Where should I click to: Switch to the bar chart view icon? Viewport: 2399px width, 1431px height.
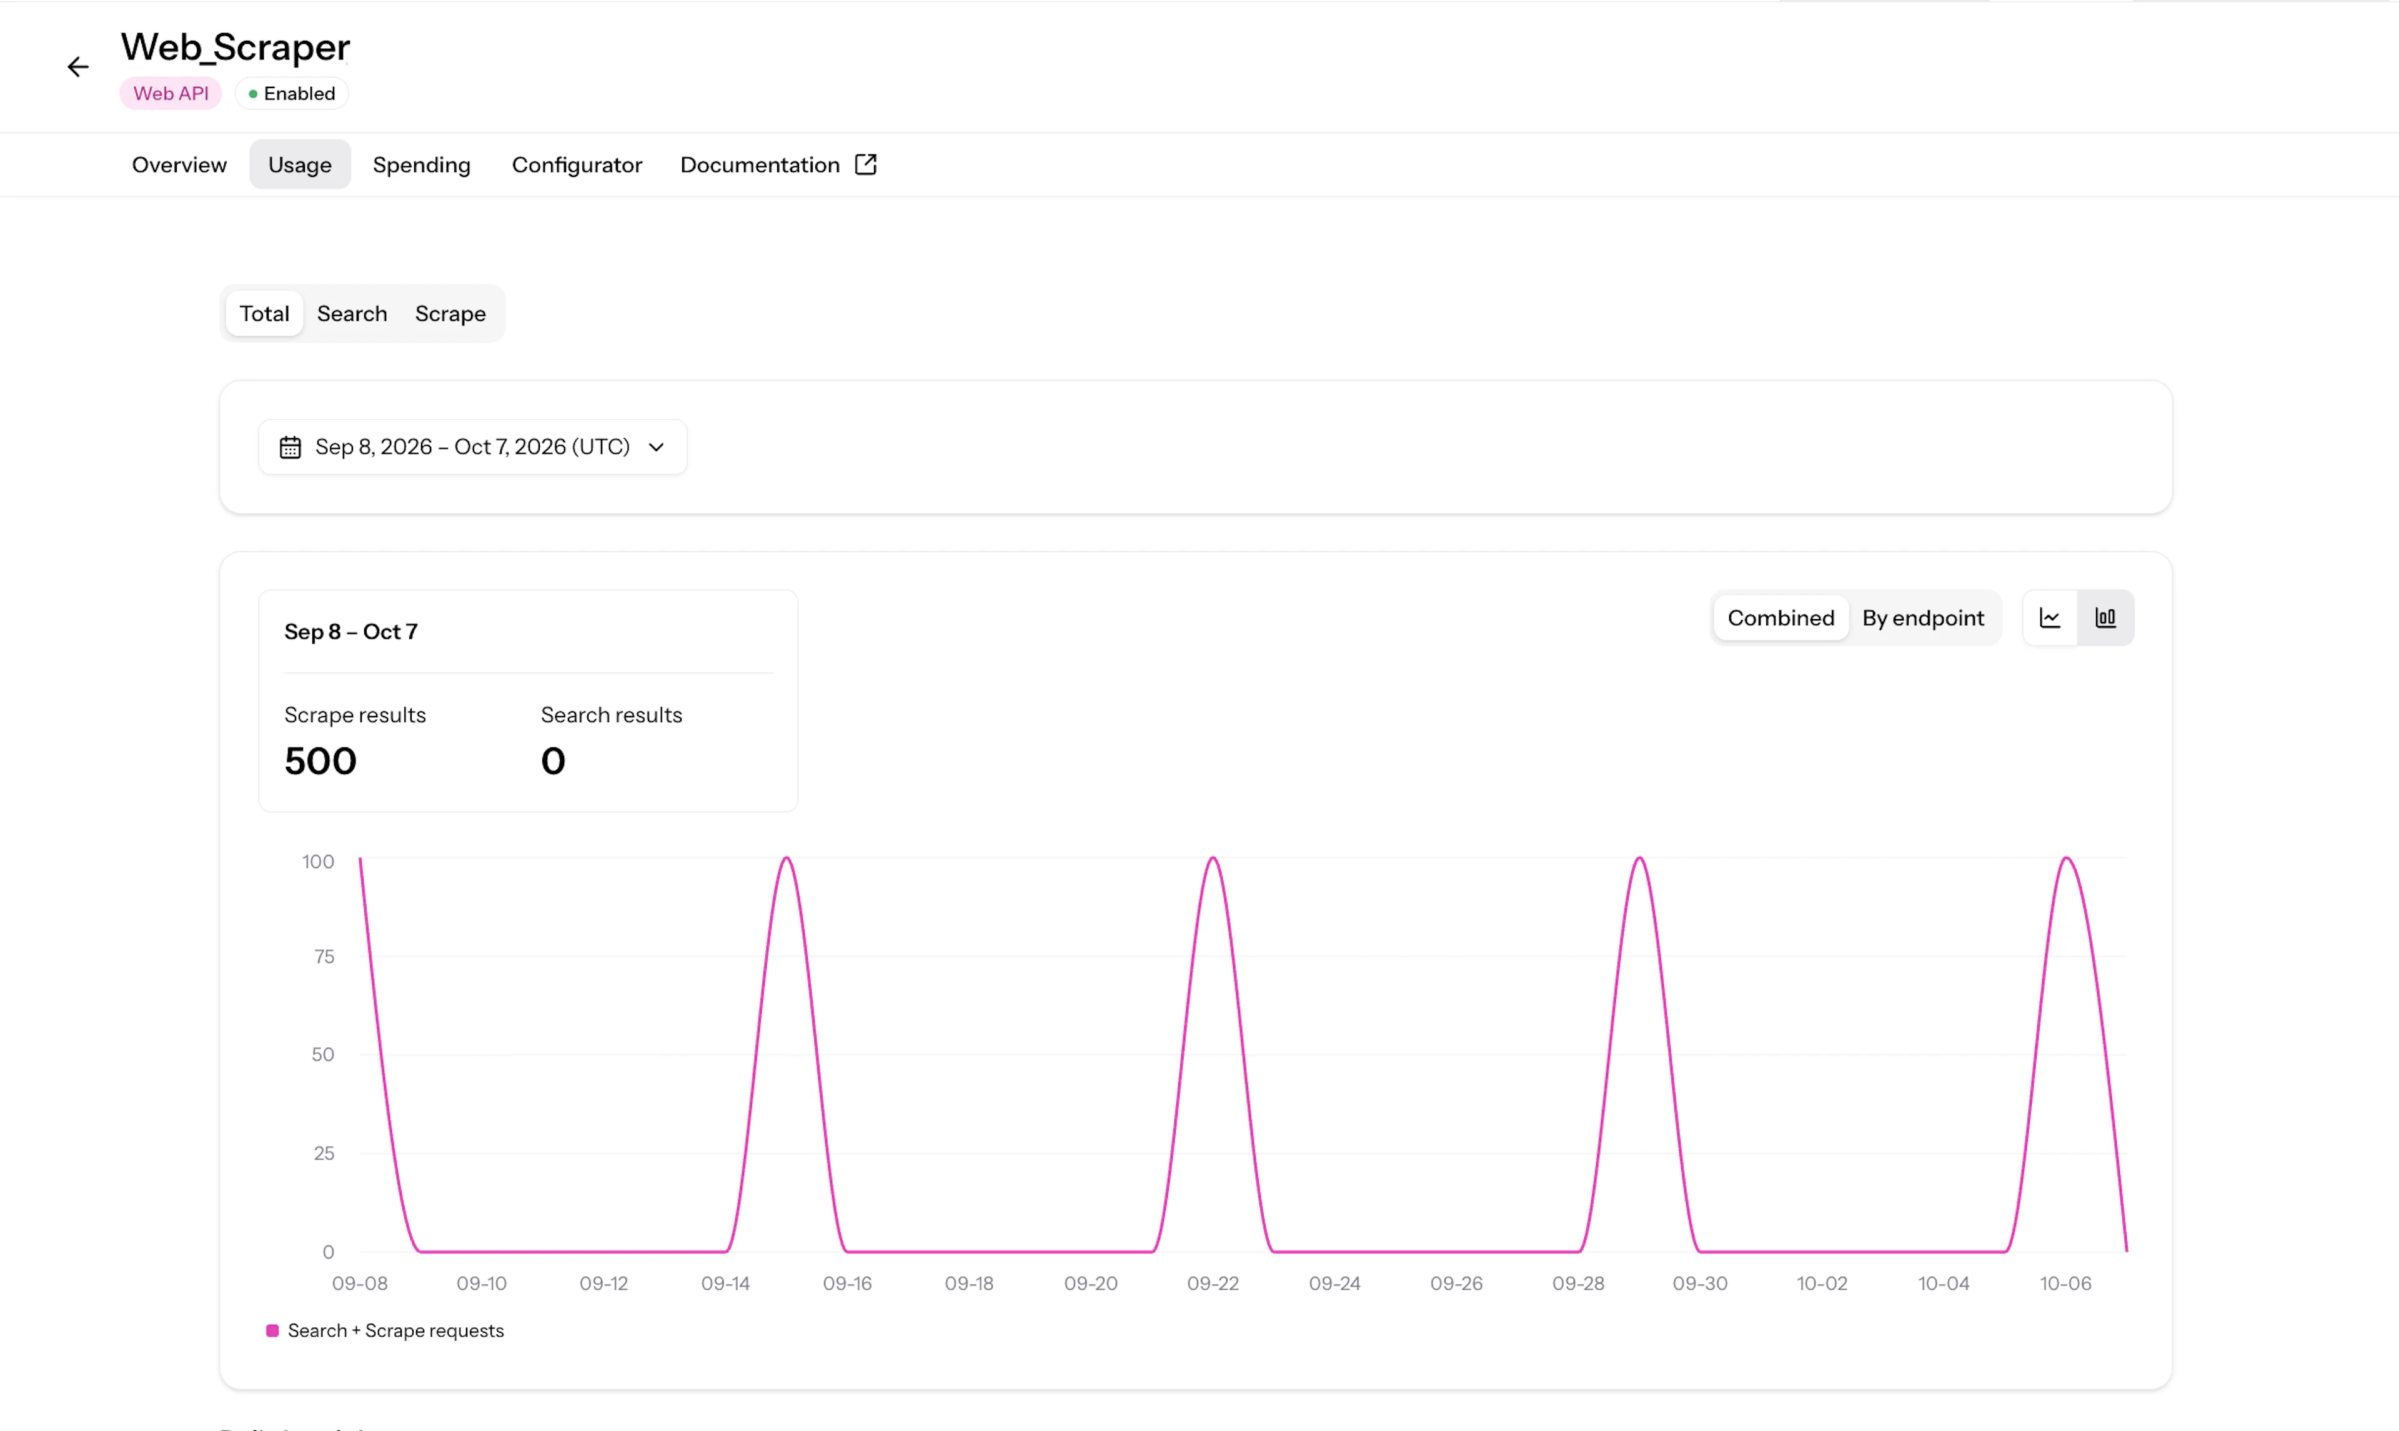click(2105, 618)
